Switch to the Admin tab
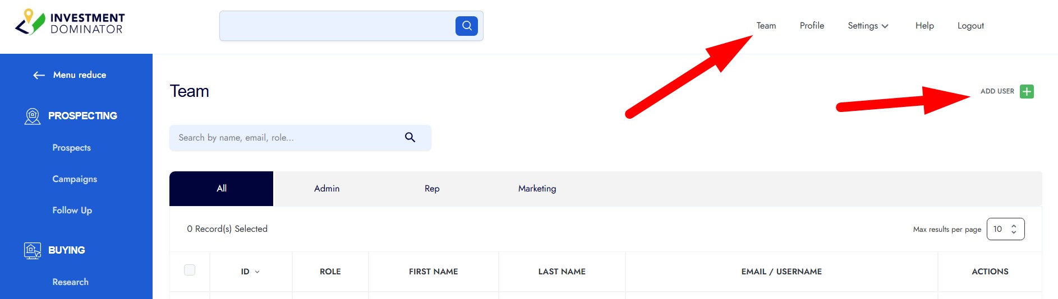1058x299 pixels. 326,189
